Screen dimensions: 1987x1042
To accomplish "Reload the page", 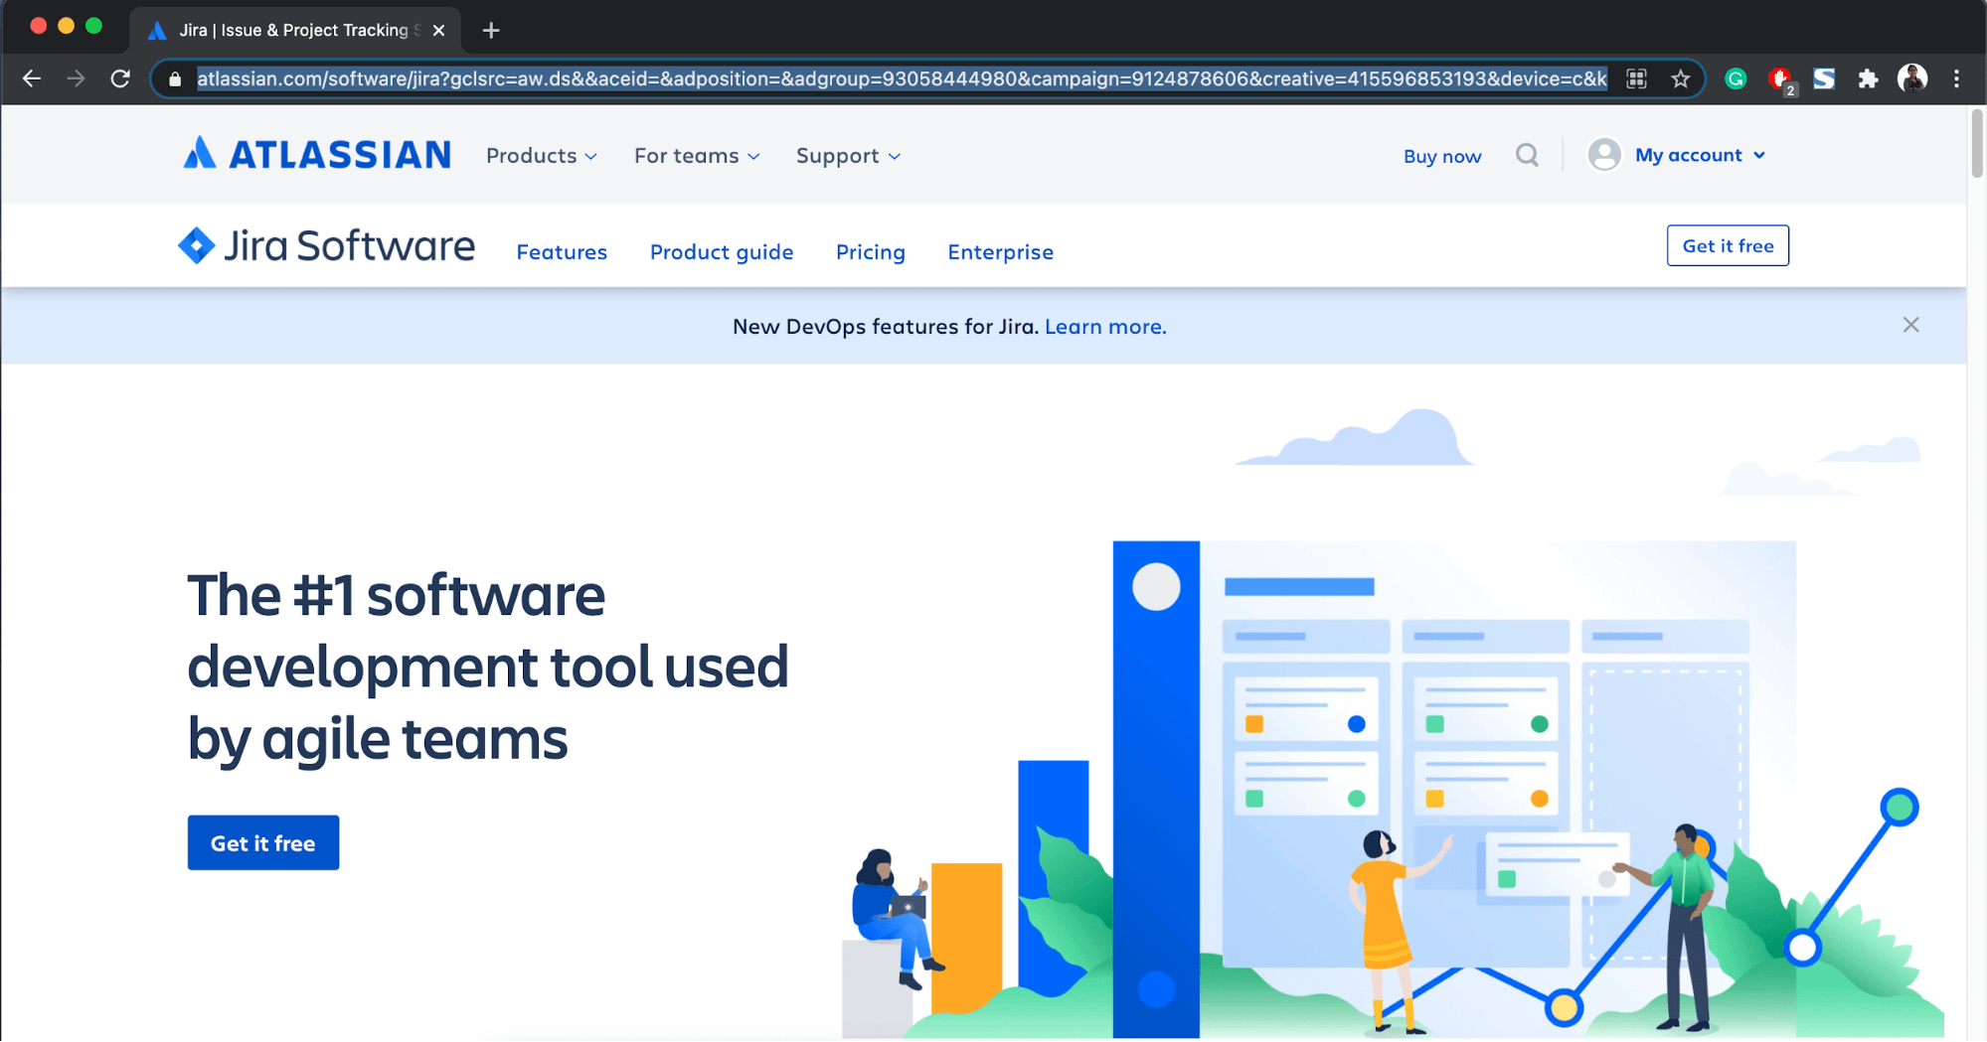I will pos(120,79).
